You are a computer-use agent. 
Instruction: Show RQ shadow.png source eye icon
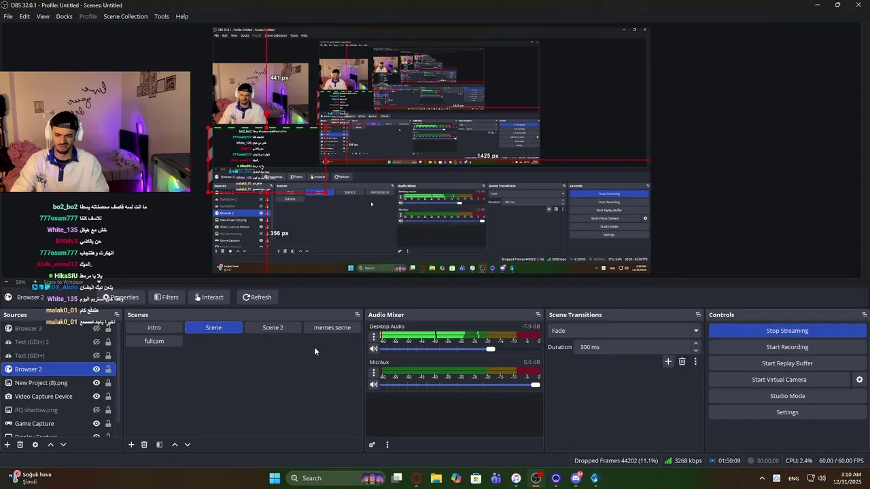[x=97, y=410]
